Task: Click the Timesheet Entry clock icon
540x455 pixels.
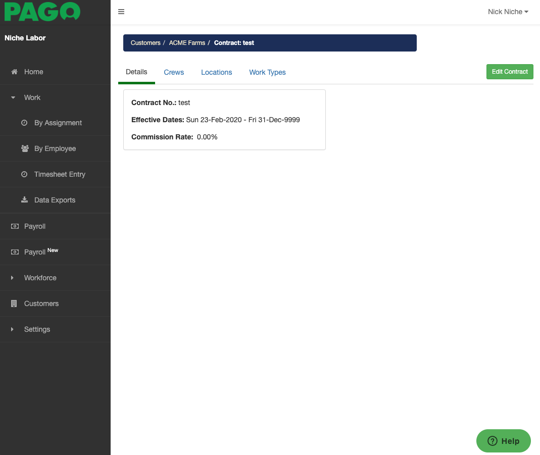Action: (24, 174)
